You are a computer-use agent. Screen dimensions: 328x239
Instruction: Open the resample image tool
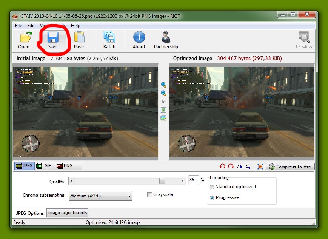260,167
